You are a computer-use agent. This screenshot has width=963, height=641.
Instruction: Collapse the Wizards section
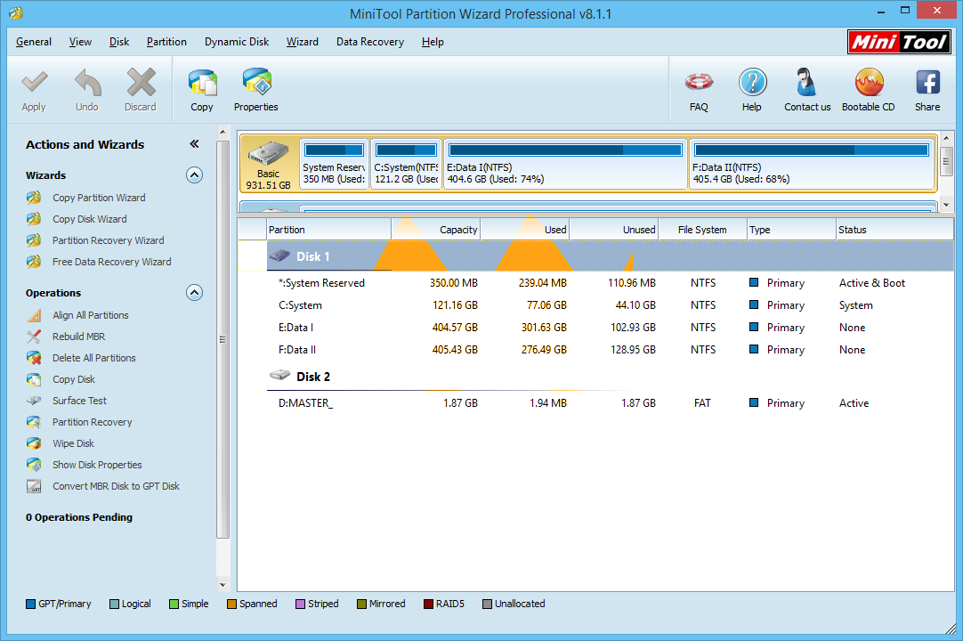tap(194, 175)
